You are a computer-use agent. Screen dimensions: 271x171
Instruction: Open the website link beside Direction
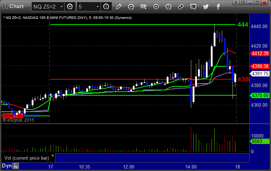pyautogui.click(x=32, y=116)
